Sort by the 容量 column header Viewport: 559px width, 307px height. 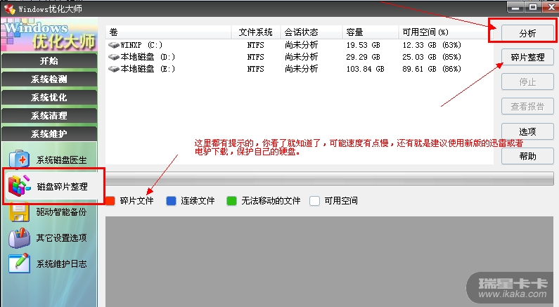tap(371, 32)
